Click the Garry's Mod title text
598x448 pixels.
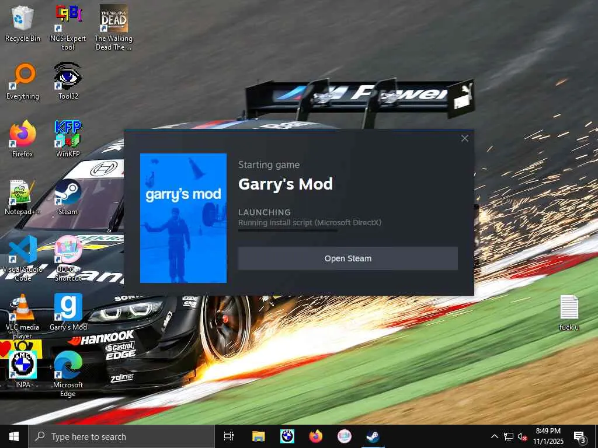pyautogui.click(x=285, y=184)
